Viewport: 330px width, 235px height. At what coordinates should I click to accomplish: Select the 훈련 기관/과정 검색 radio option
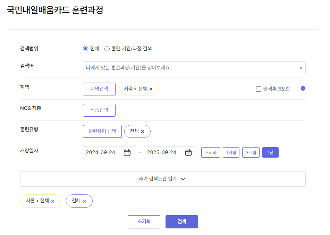(x=107, y=49)
